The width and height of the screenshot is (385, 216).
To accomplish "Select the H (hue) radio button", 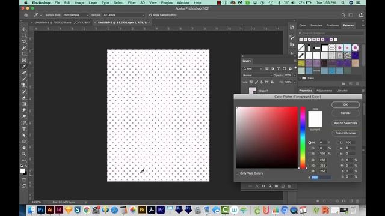I will coord(310,143).
